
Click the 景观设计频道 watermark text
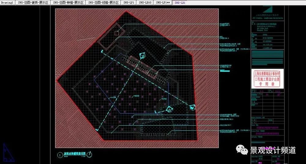[x=273, y=150]
